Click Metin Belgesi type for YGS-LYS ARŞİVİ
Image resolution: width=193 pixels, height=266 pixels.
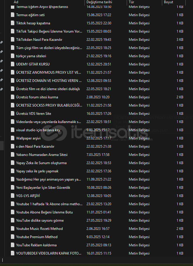pos(139,196)
